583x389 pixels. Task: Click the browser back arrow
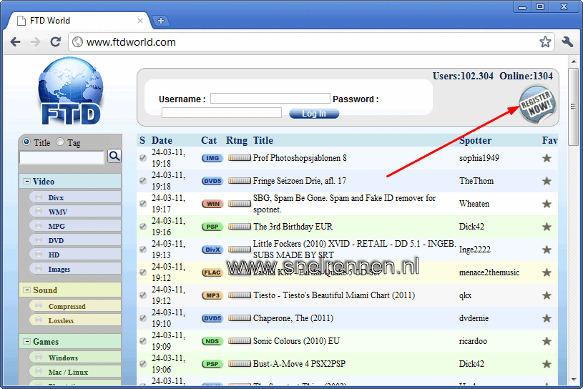coord(15,42)
